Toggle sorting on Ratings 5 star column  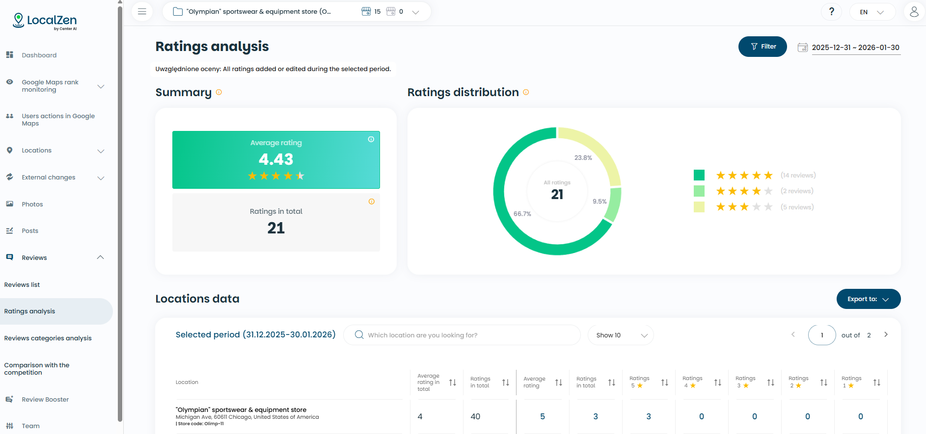point(664,383)
